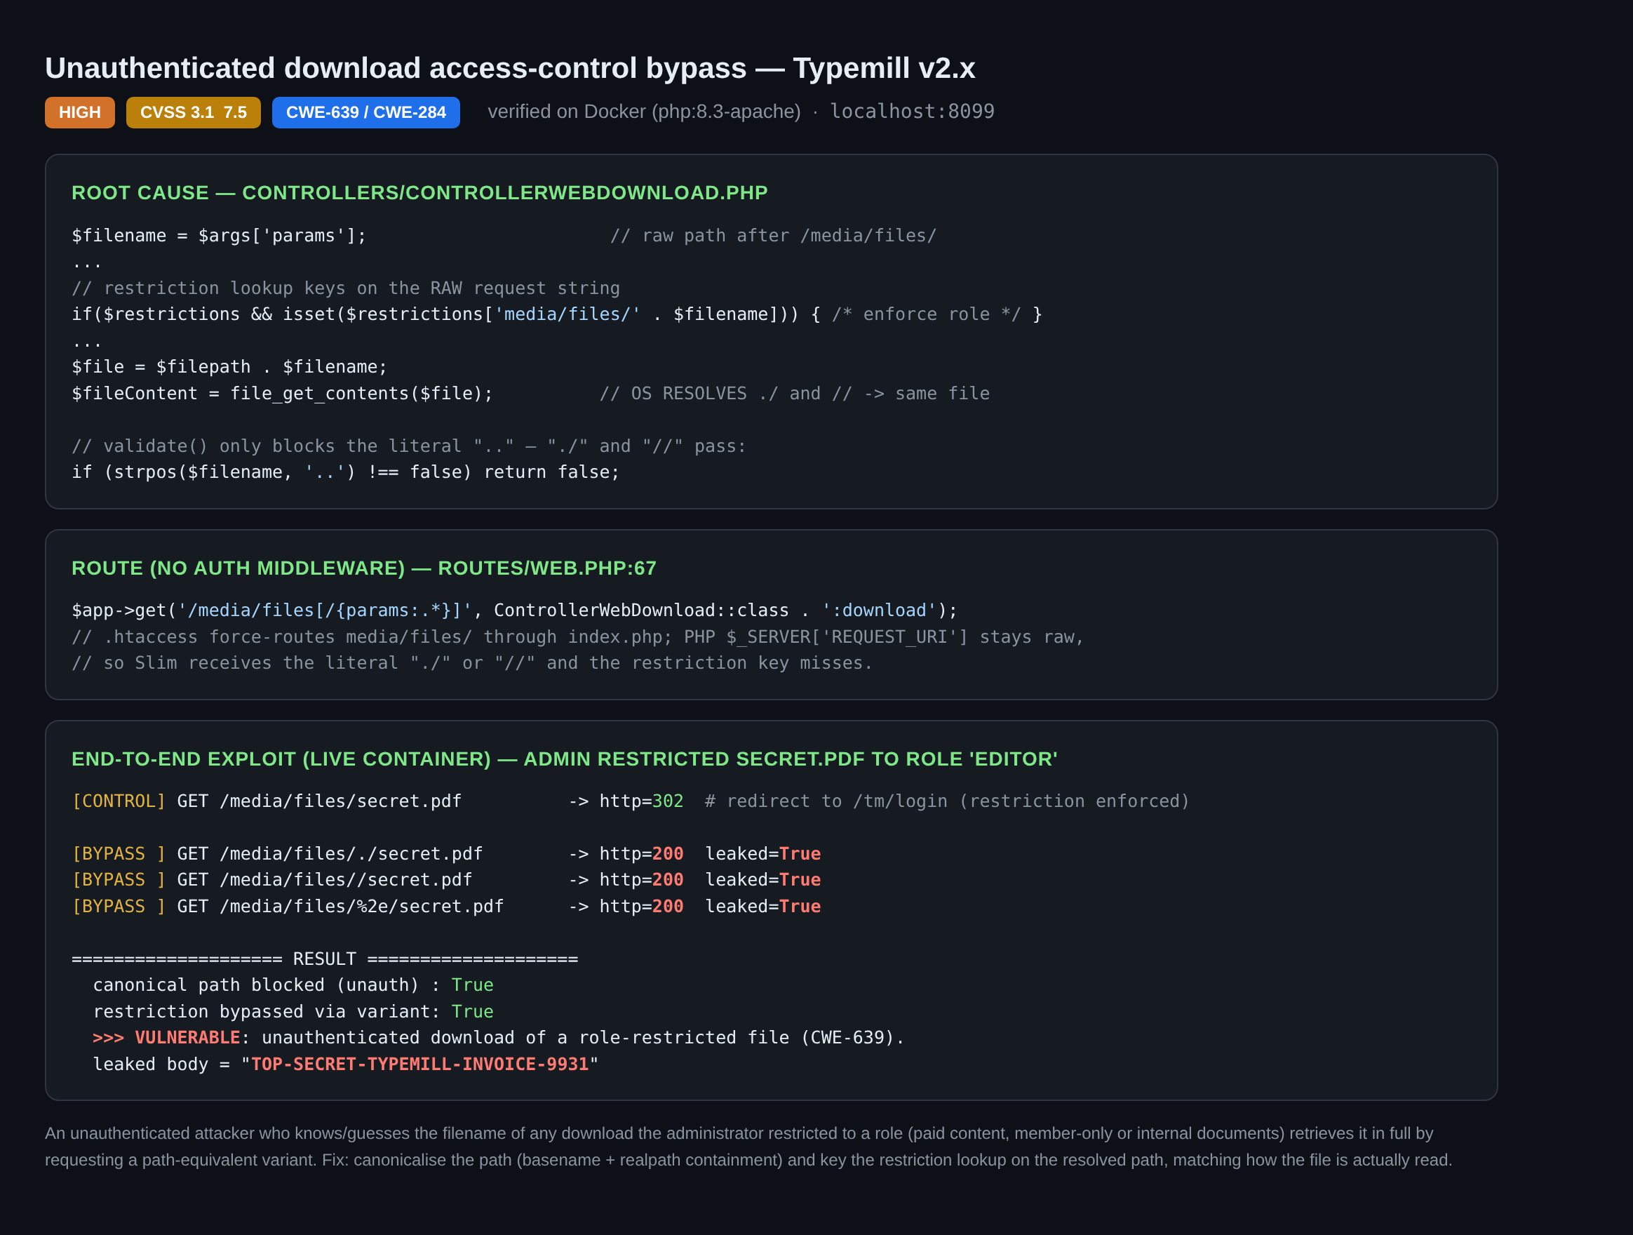Click the orange HIGH severity badge
Image resolution: width=1633 pixels, height=1235 pixels.
tap(80, 112)
